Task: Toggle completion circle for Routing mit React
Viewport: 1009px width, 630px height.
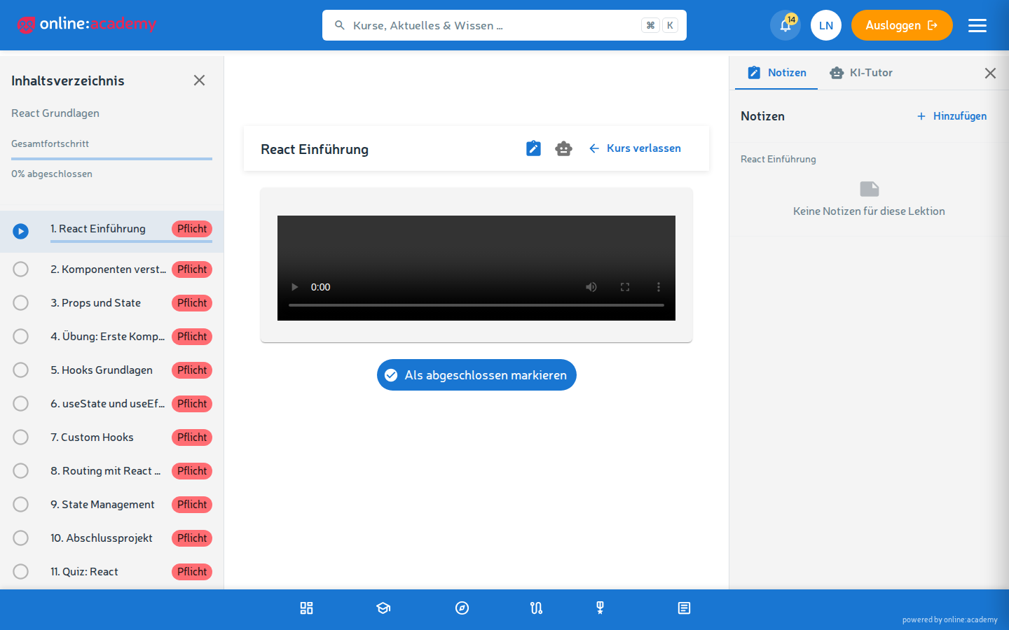Action: pos(21,471)
